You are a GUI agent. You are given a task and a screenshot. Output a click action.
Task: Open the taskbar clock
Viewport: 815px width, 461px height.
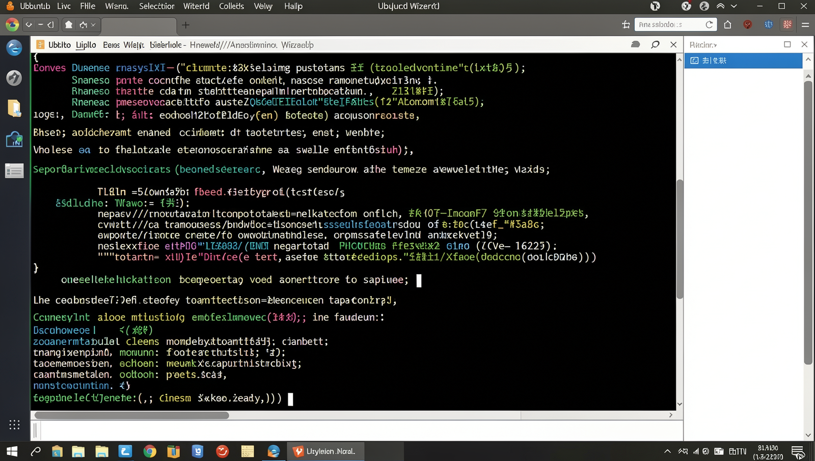tap(768, 452)
